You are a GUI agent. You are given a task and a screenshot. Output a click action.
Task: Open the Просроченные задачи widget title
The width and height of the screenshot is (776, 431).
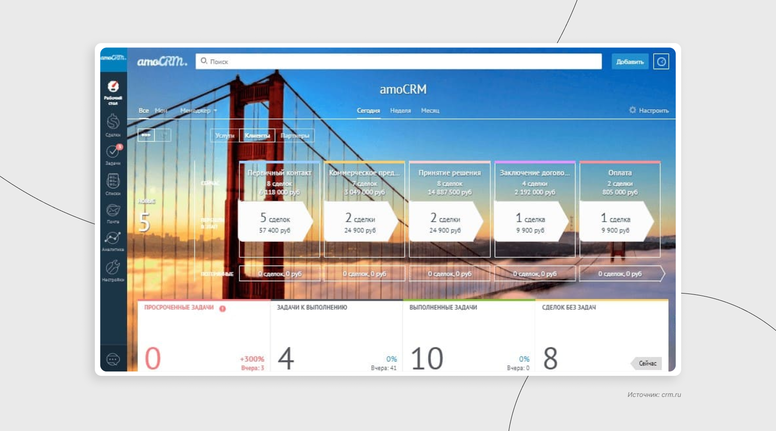click(x=179, y=307)
